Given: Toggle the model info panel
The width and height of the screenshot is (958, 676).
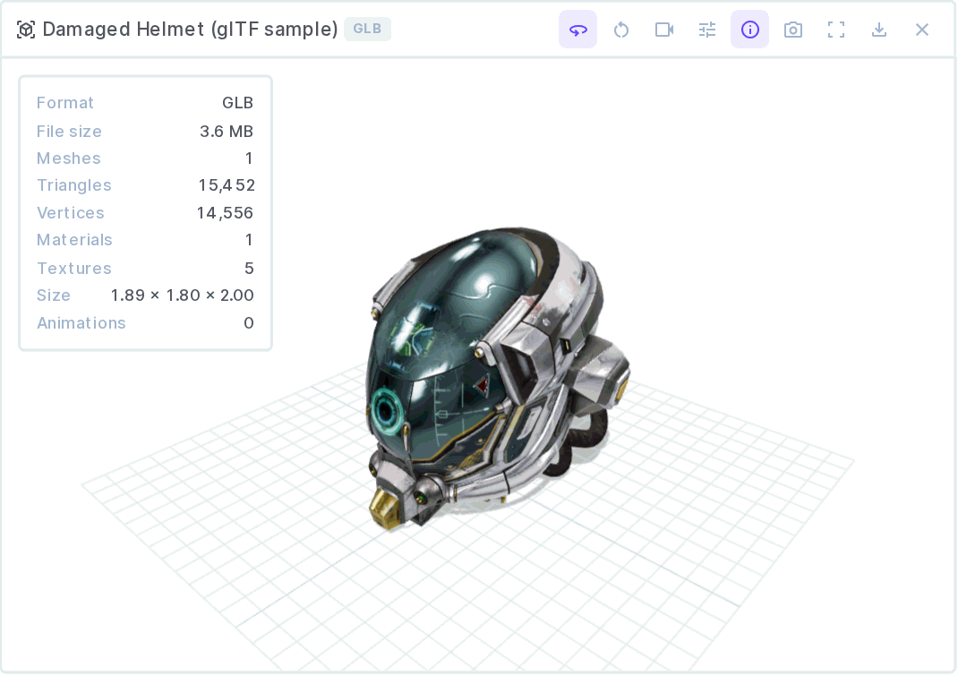Looking at the screenshot, I should coord(749,30).
